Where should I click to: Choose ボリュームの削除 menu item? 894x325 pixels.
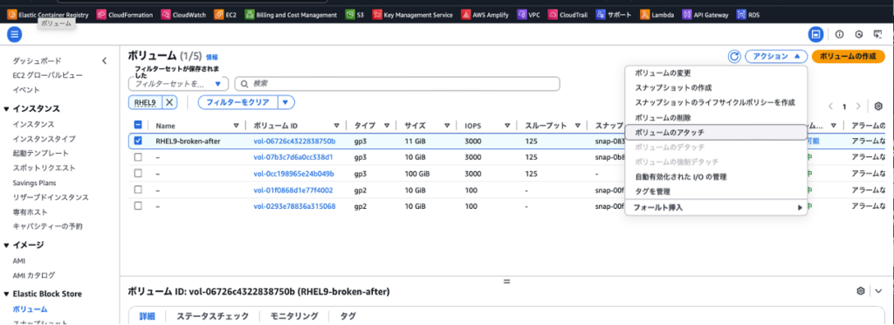(716, 117)
